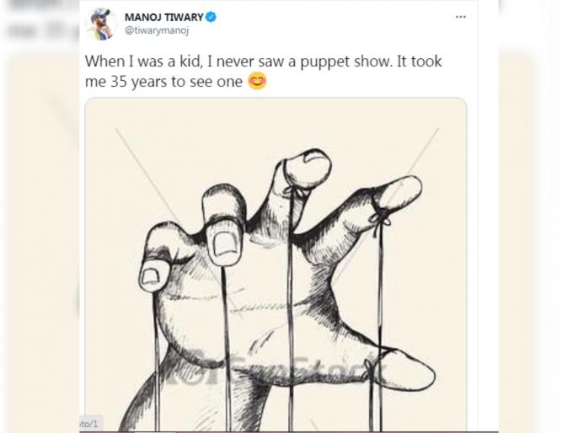
Task: Click the blue verified badge
Action: [x=211, y=17]
